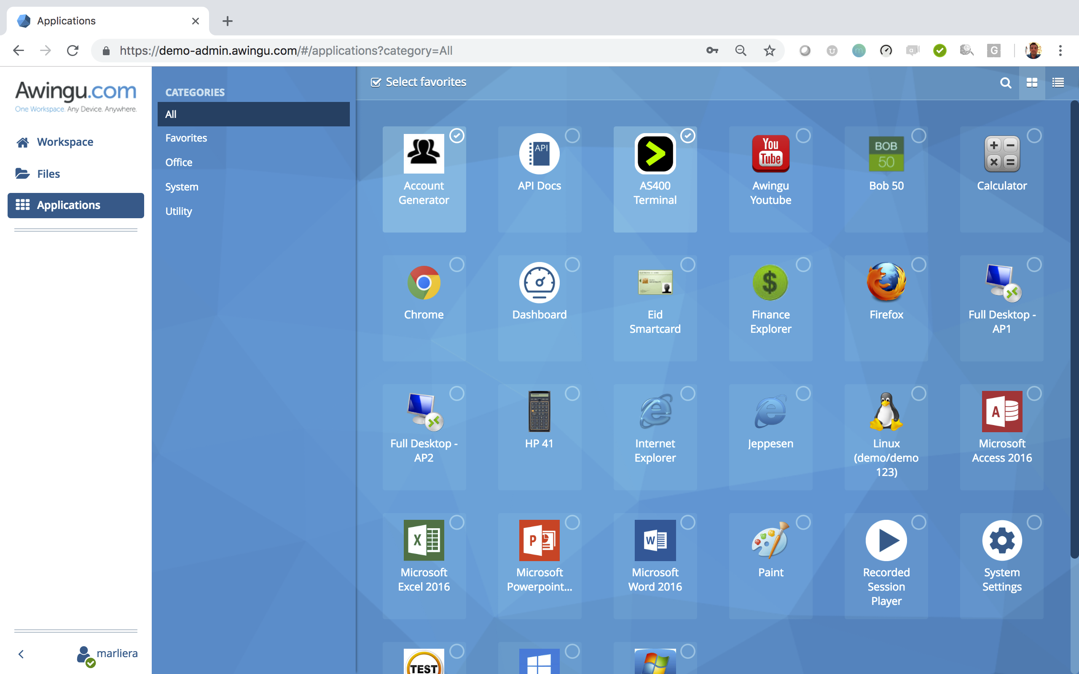
Task: Open a new browser tab
Action: pos(228,21)
